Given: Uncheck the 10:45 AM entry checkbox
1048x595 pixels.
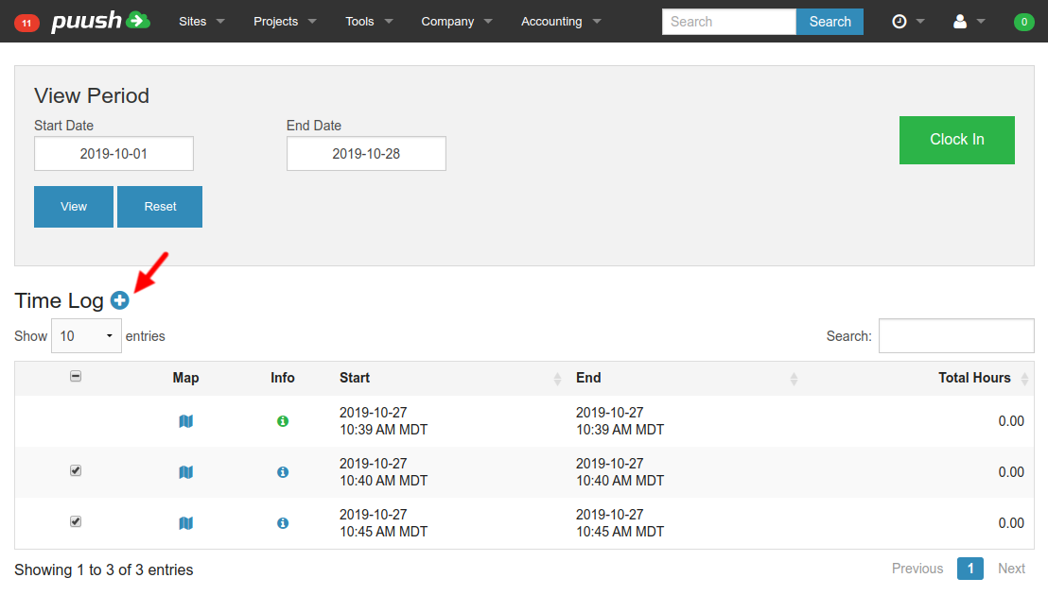Looking at the screenshot, I should click(x=76, y=521).
